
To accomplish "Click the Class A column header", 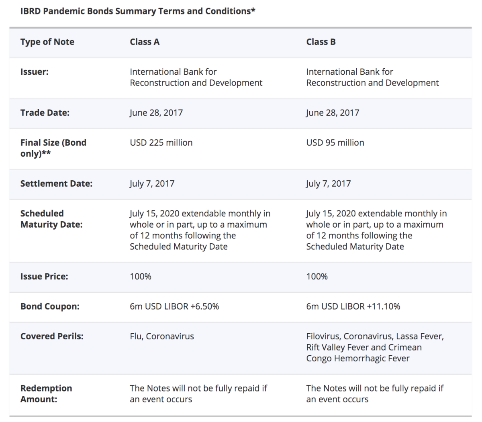I will [x=145, y=42].
